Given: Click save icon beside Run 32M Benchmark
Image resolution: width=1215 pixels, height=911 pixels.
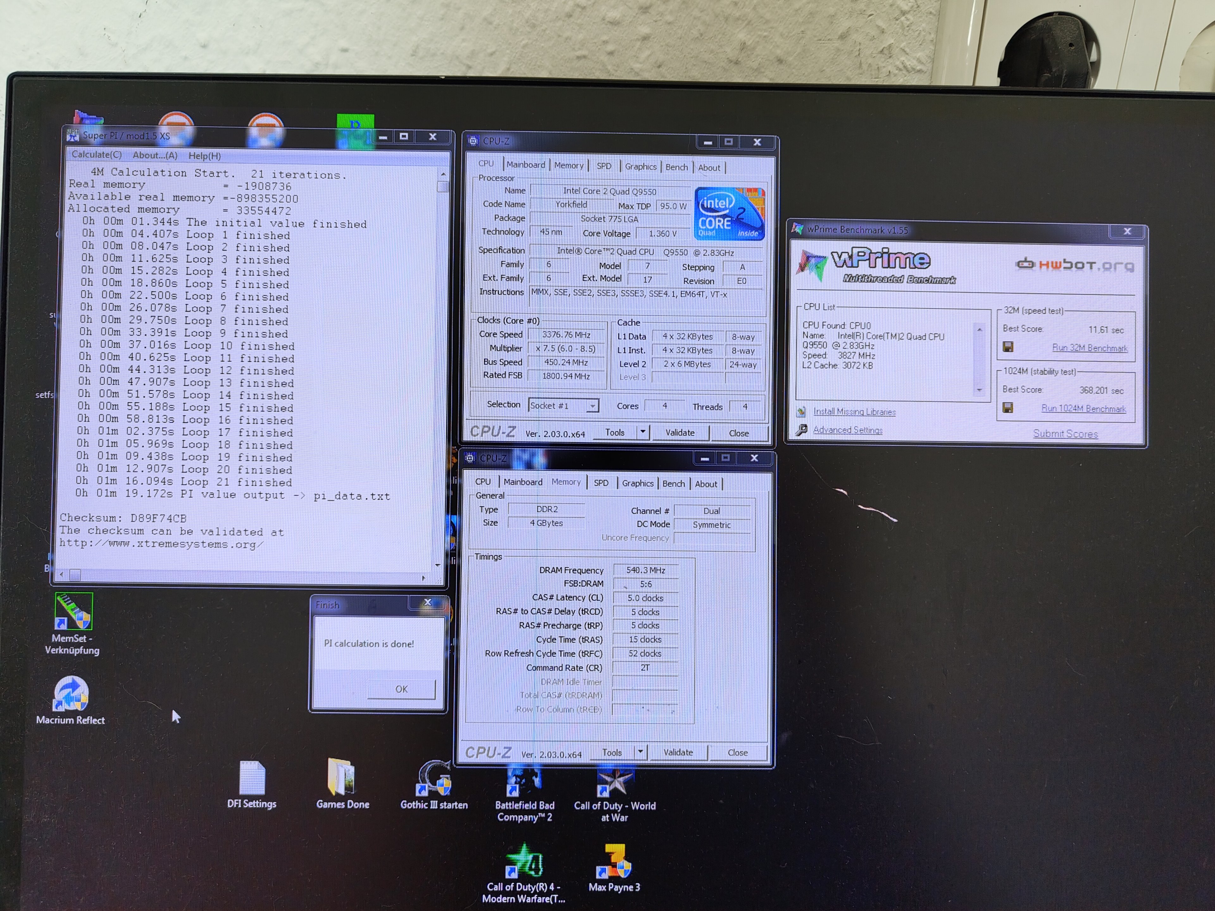Looking at the screenshot, I should [x=1008, y=347].
